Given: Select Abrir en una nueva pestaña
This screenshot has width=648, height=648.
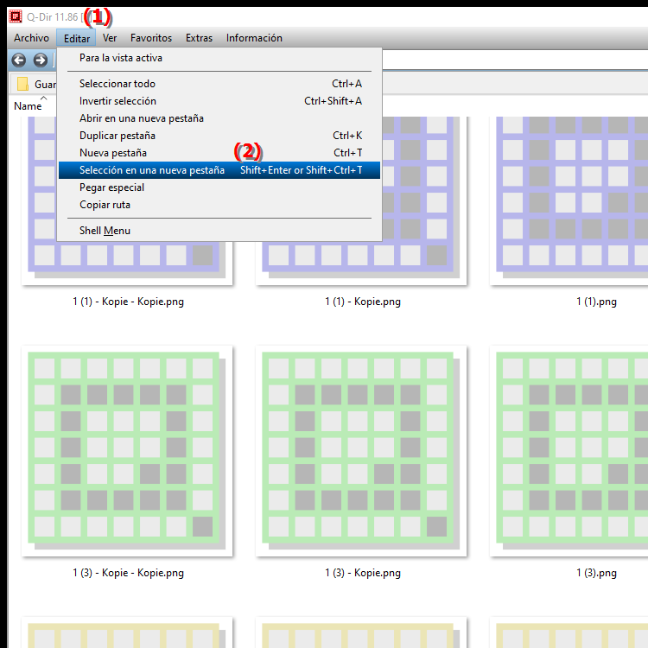Looking at the screenshot, I should pyautogui.click(x=219, y=118).
